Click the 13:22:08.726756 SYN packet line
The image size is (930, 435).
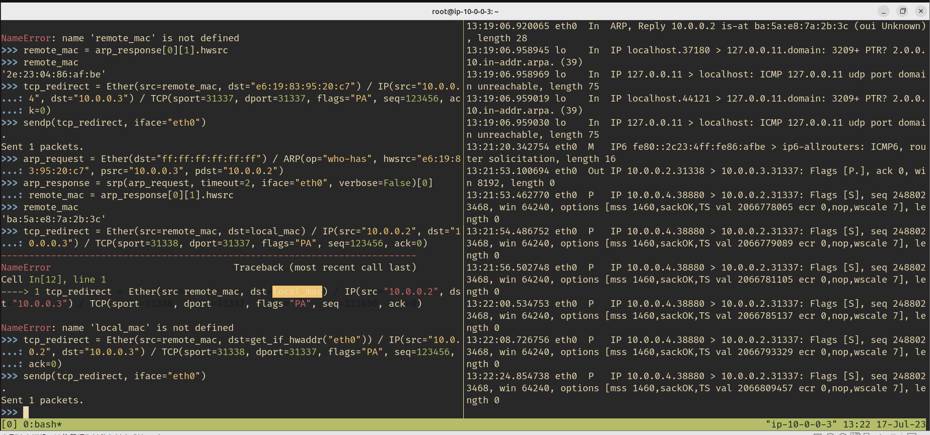[695, 352]
